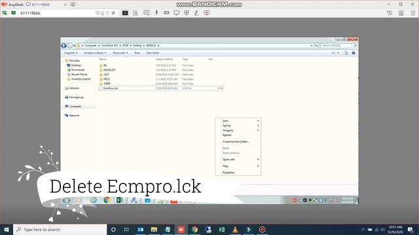
Task: Select the OUT folder
Action: pos(106,74)
